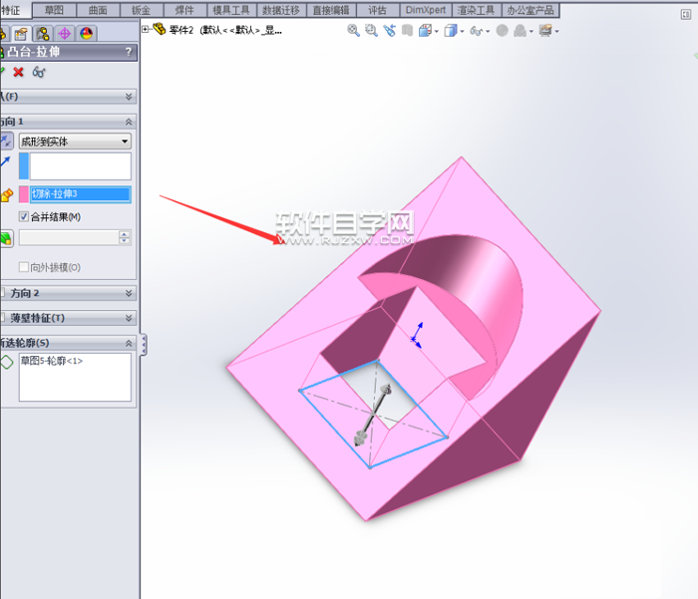
Task: Increase draft angle with up spinner
Action: [x=125, y=234]
